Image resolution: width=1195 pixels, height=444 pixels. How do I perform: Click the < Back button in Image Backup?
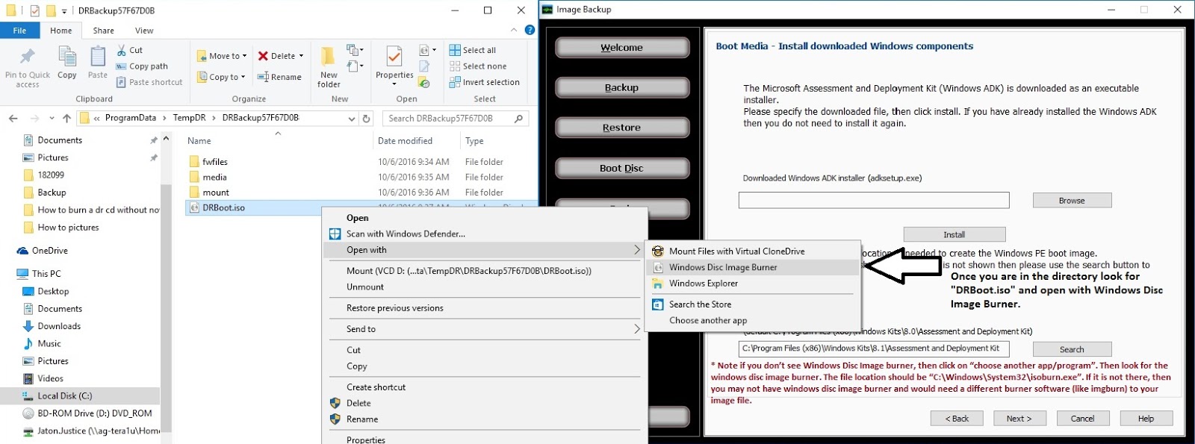point(957,419)
